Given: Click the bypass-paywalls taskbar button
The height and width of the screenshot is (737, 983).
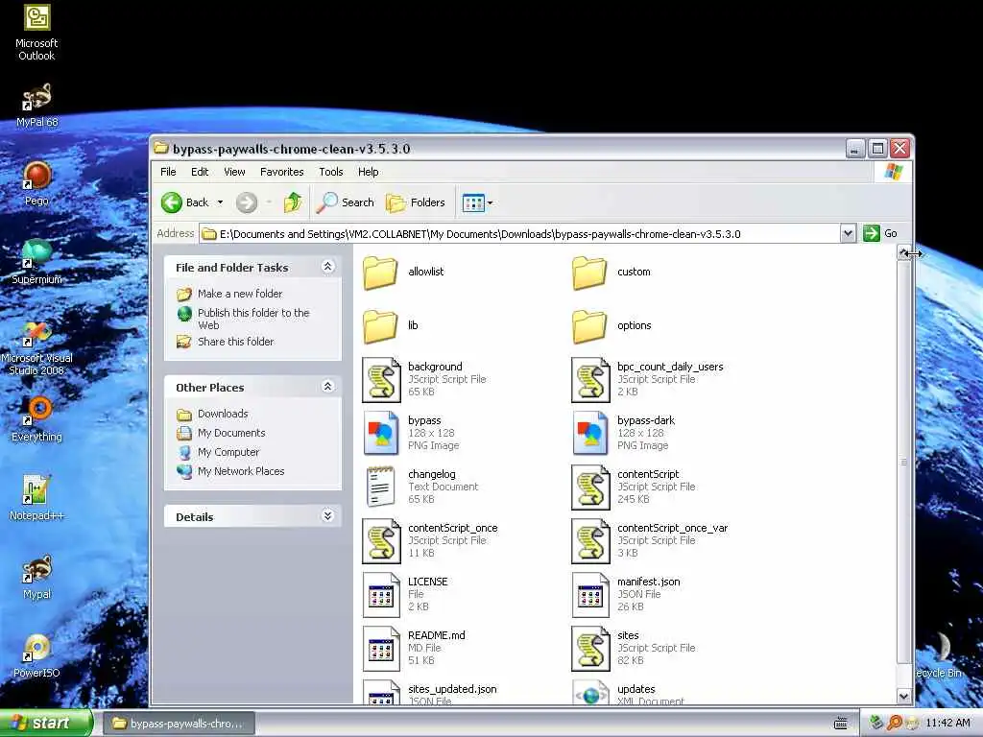Looking at the screenshot, I should click(179, 724).
